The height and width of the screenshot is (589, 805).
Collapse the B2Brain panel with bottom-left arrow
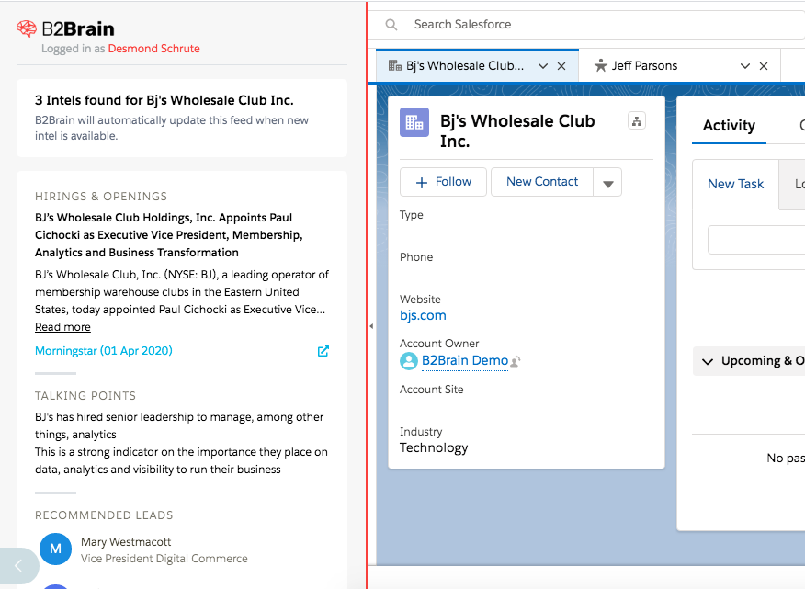18,566
